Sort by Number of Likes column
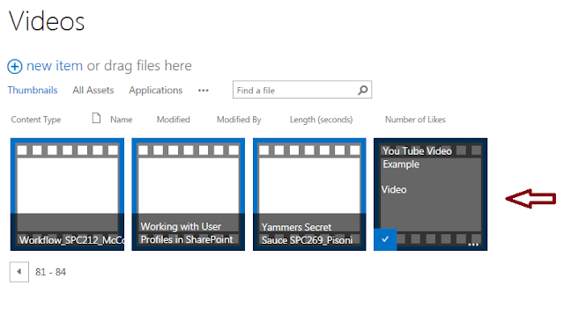Viewport: 564px width, 322px height. (415, 120)
